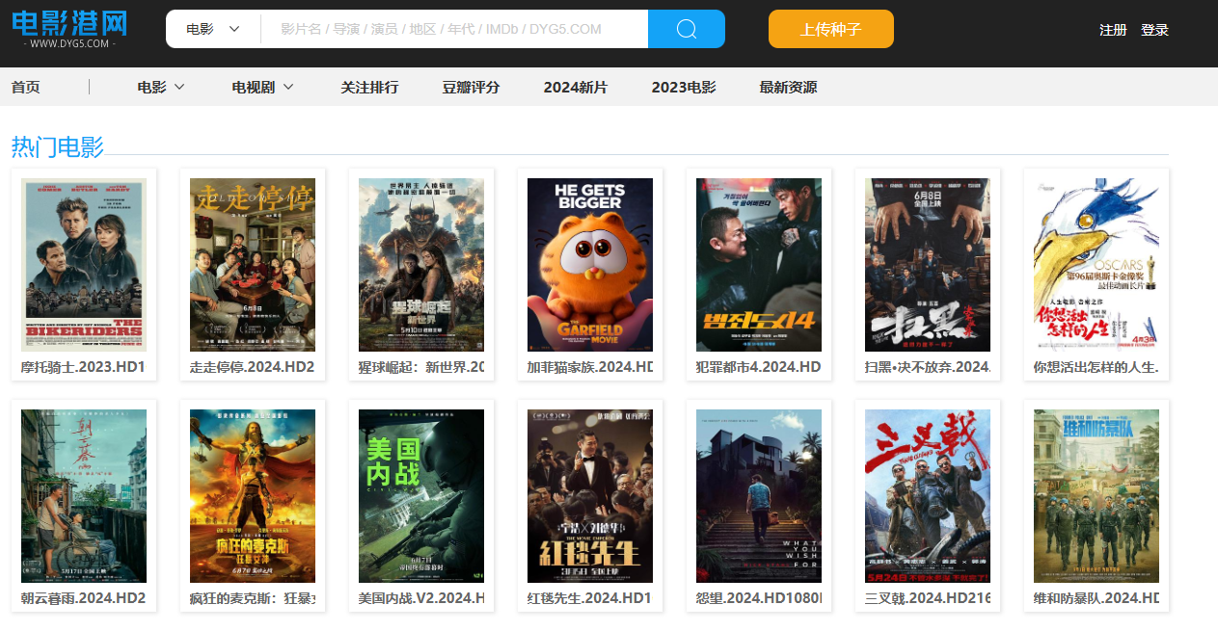Viewport: 1218px width, 631px height.
Task: Go to 首页 in navigation bar
Action: (x=26, y=88)
